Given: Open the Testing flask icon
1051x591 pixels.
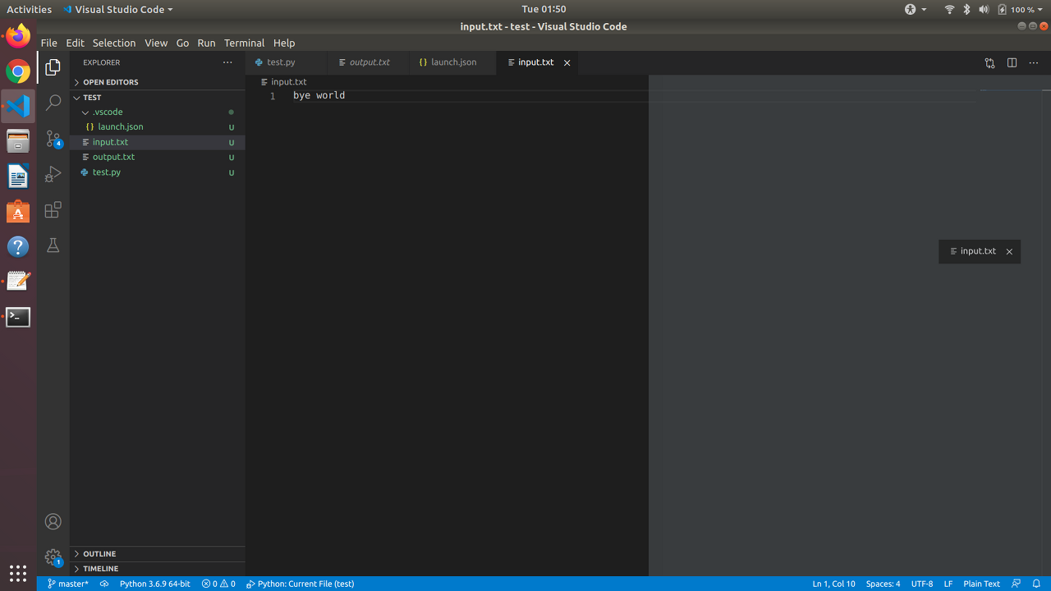Looking at the screenshot, I should tap(53, 245).
